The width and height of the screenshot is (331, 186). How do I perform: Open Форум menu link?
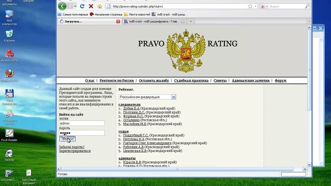[x=280, y=81]
